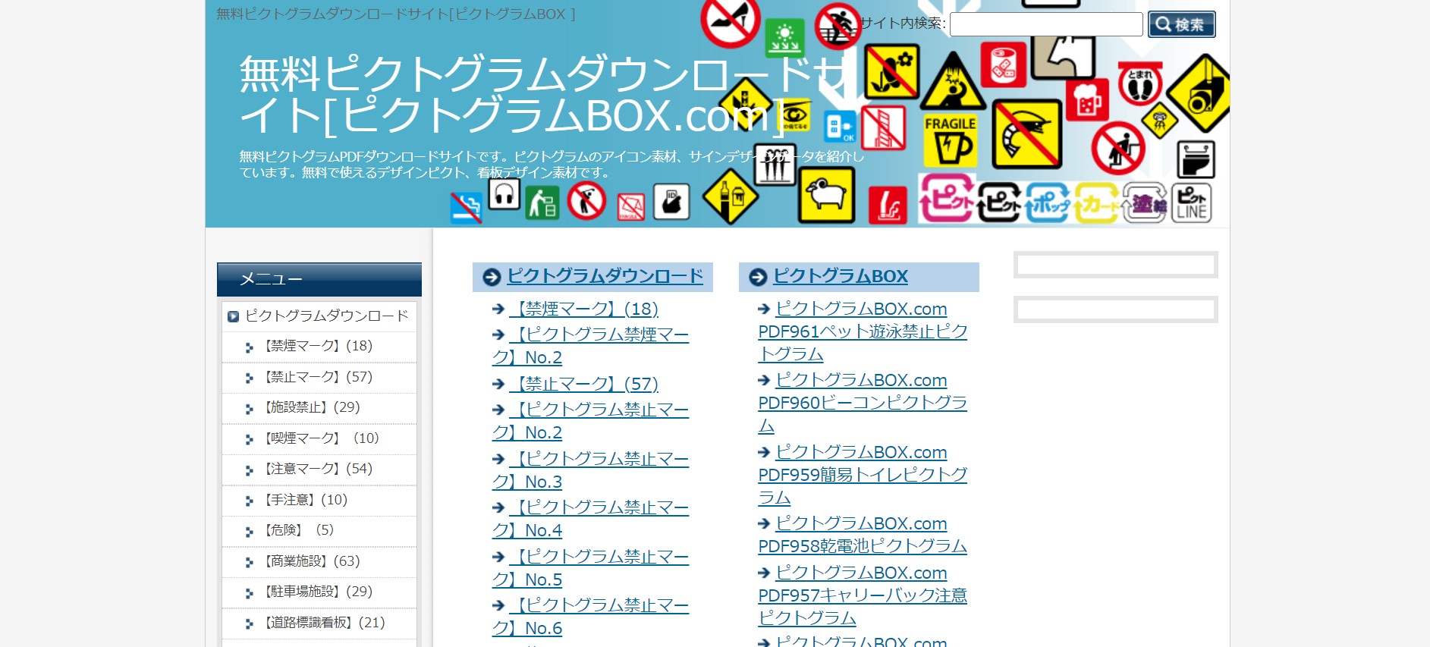Open ピクトグラムBOX column heading link
The image size is (1430, 647).
pos(840,276)
